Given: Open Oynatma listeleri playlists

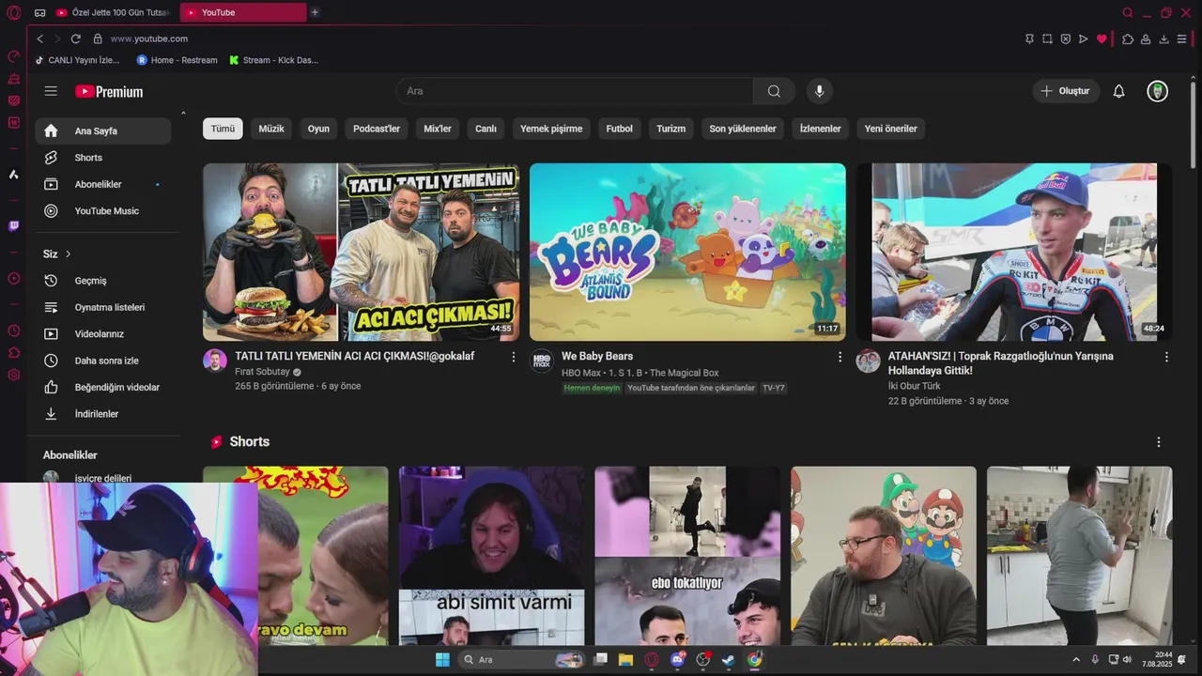Looking at the screenshot, I should 103,307.
